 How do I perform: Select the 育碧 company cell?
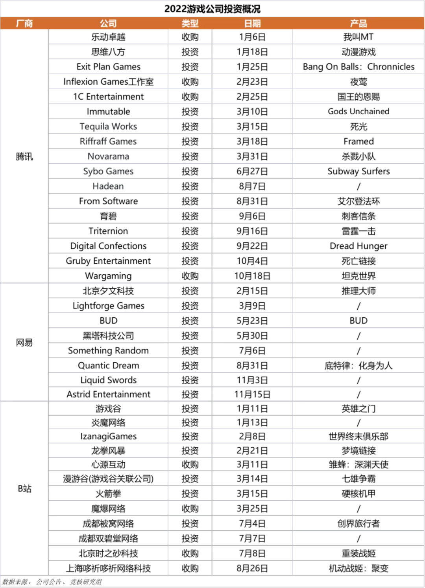click(108, 216)
